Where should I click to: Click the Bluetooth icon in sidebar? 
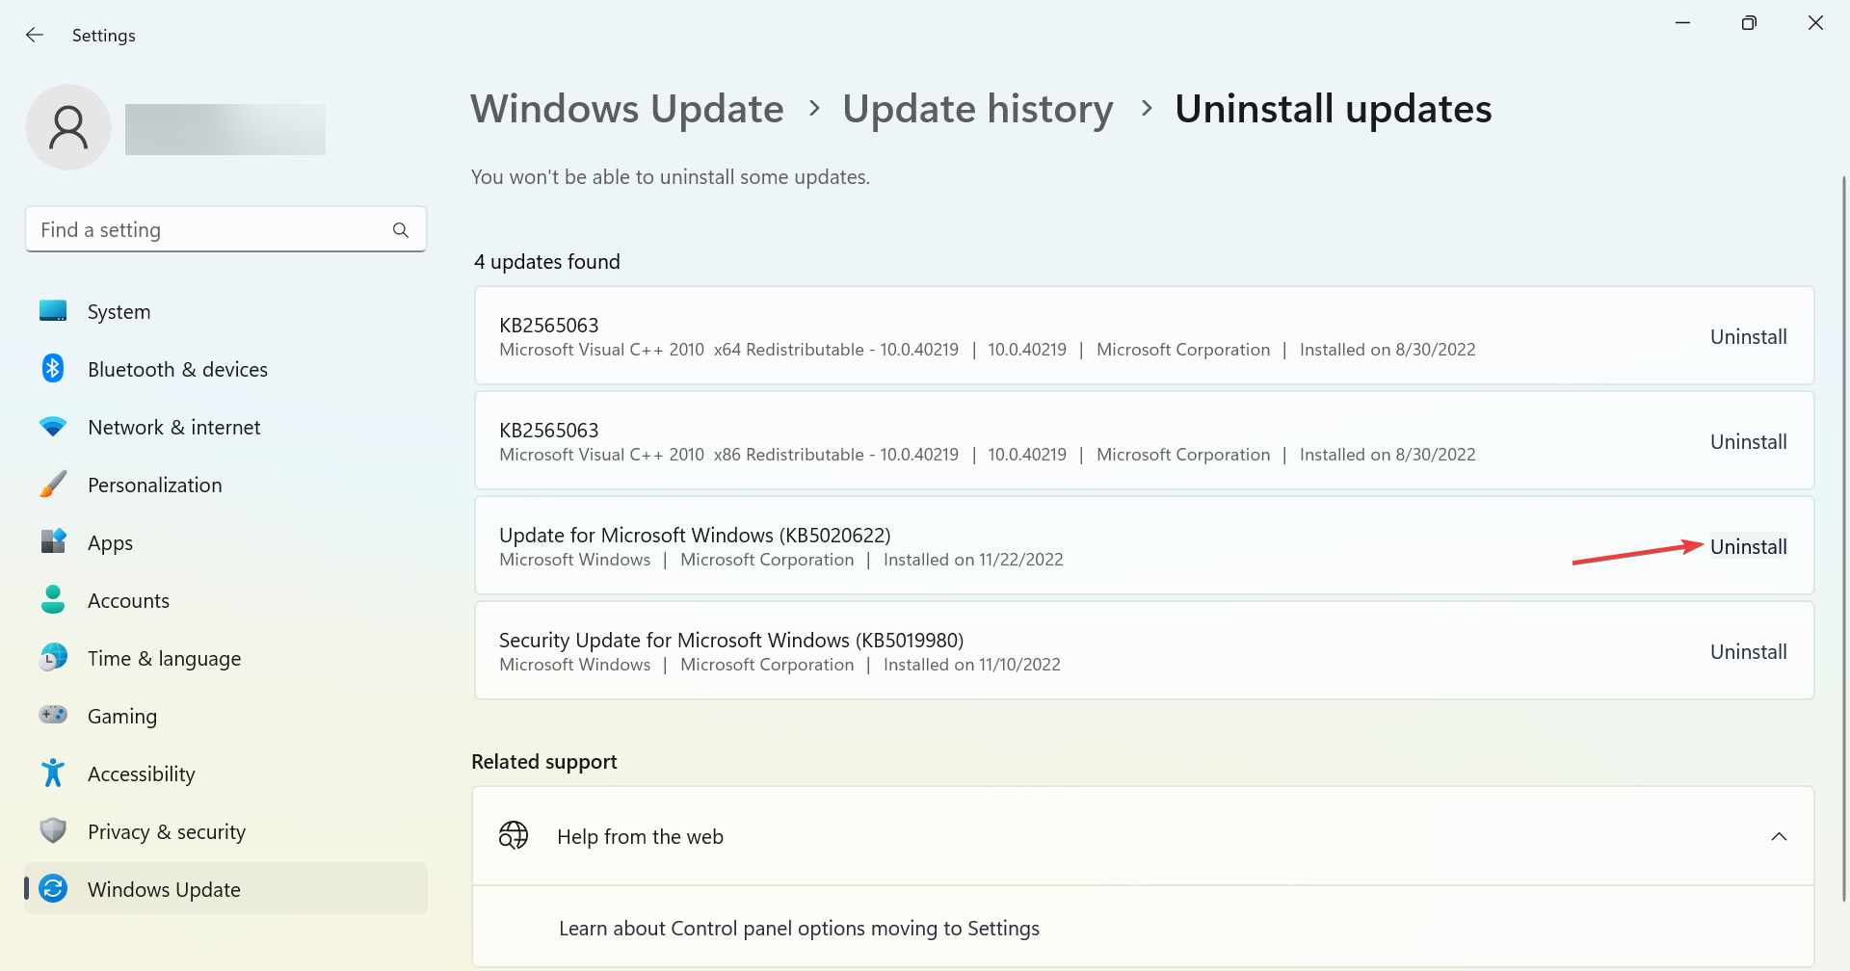[x=53, y=368]
